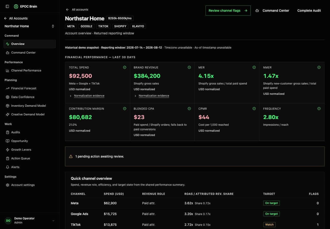Screen dimensions: 330x229
Task: Click Review channel flags button
Action: [228, 11]
